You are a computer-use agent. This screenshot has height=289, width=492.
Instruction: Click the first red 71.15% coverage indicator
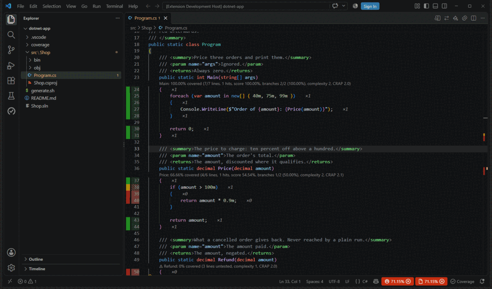click(x=397, y=282)
